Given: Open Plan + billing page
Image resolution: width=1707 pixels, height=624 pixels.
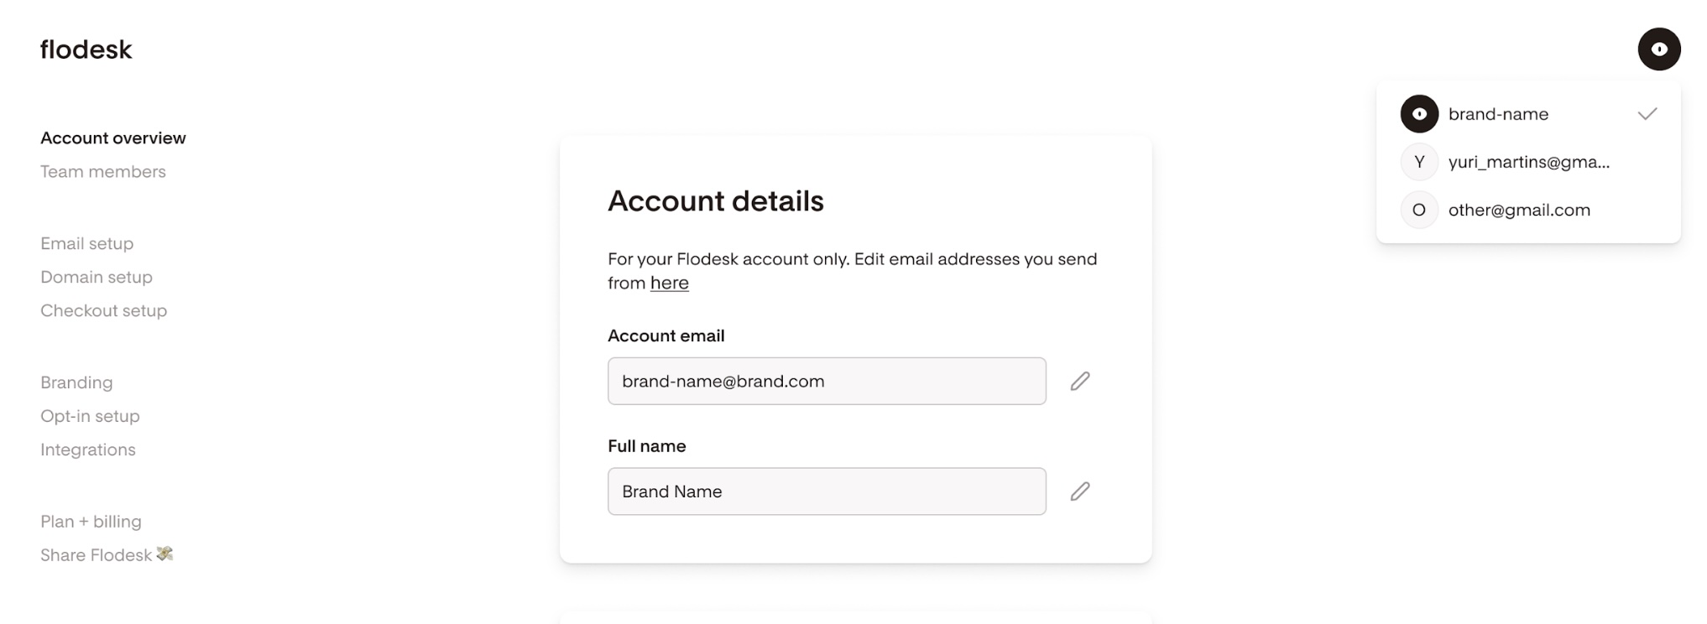Looking at the screenshot, I should coord(91,522).
